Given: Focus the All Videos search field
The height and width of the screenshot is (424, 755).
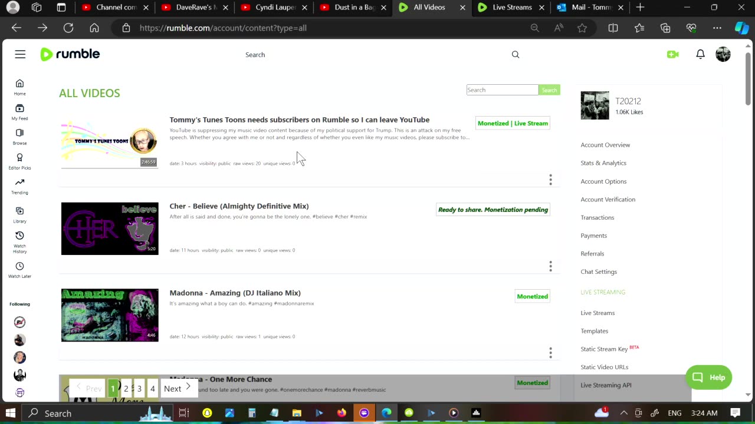Looking at the screenshot, I should coord(502,90).
